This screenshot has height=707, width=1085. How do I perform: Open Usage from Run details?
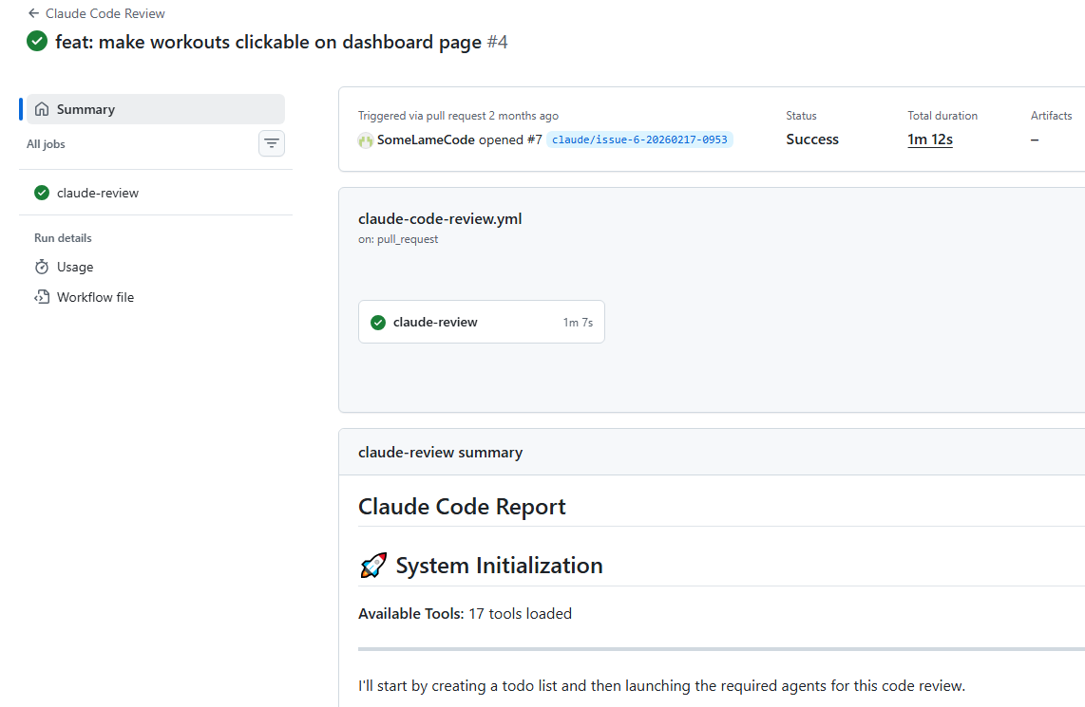(x=75, y=267)
